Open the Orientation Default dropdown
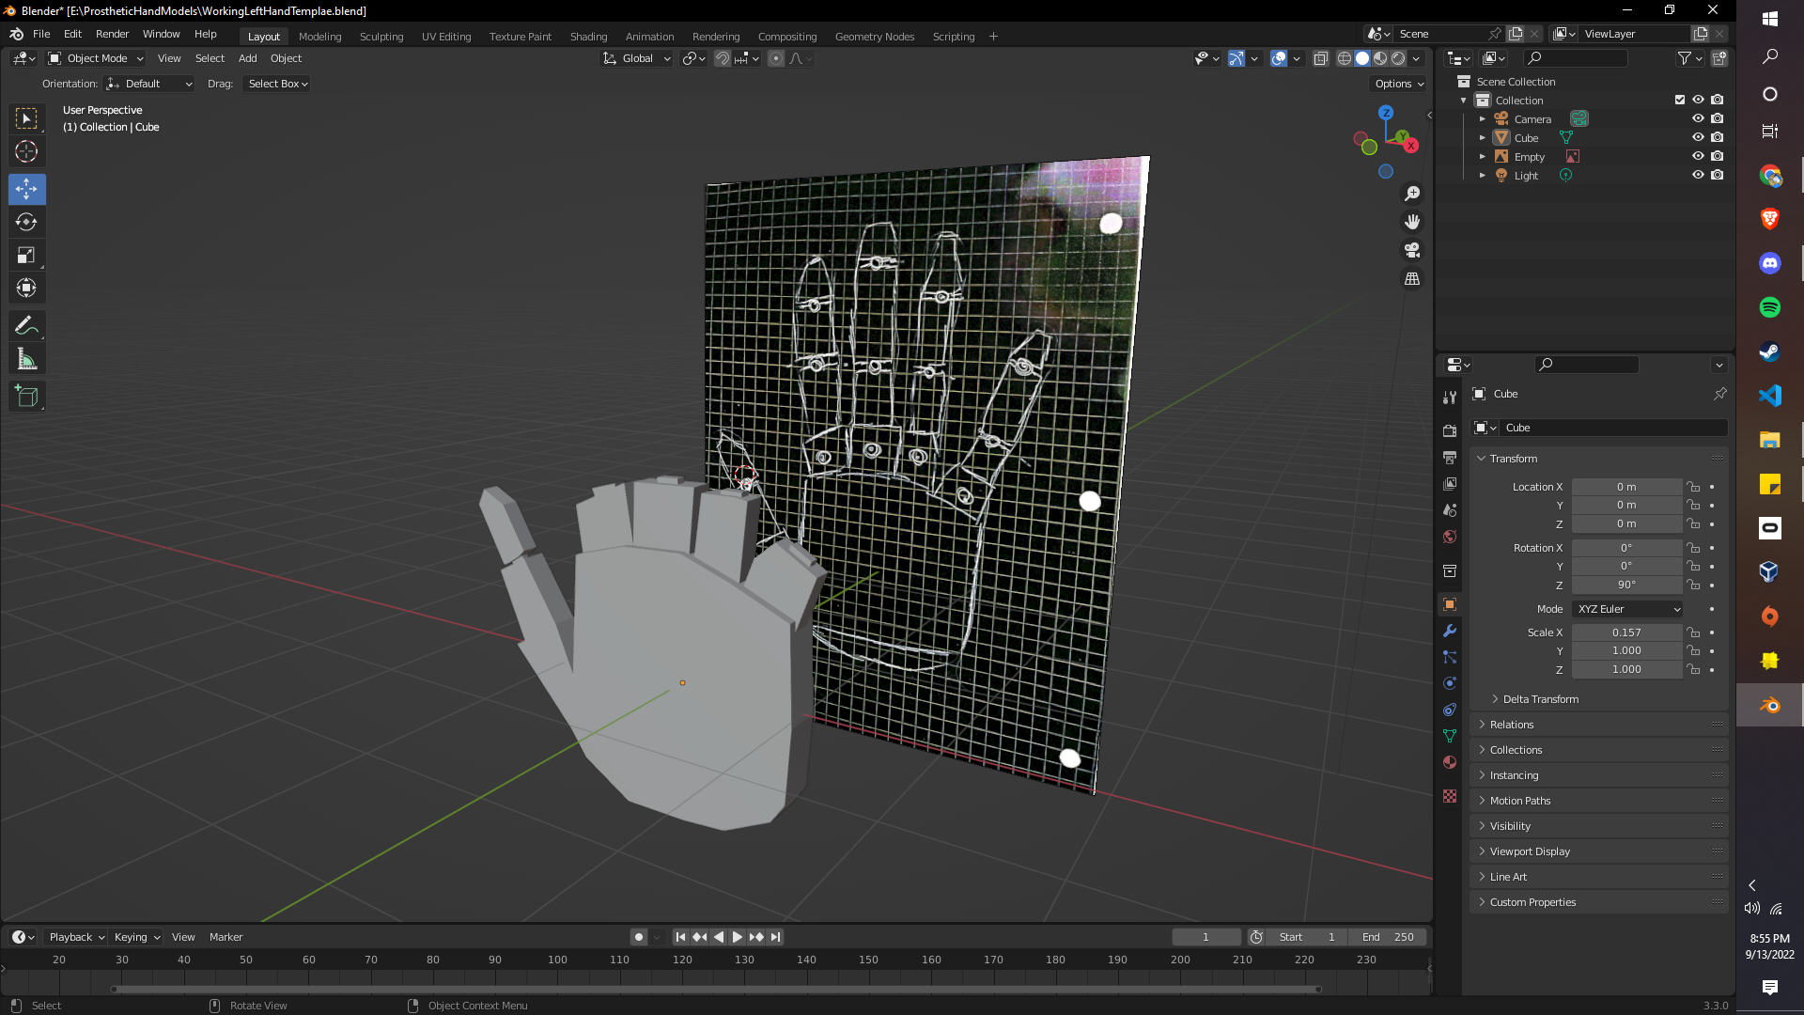The width and height of the screenshot is (1804, 1015). tap(149, 84)
